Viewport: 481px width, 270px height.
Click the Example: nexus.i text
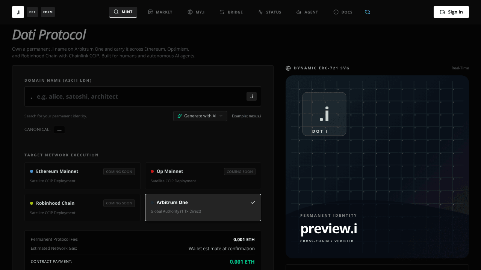247,116
